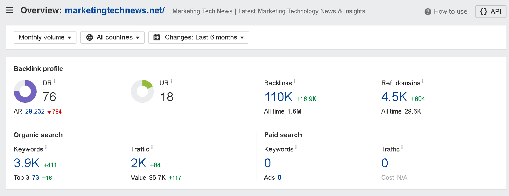Image resolution: width=509 pixels, height=196 pixels.
Task: Click the +804 ref. domains change
Action: pyautogui.click(x=418, y=99)
